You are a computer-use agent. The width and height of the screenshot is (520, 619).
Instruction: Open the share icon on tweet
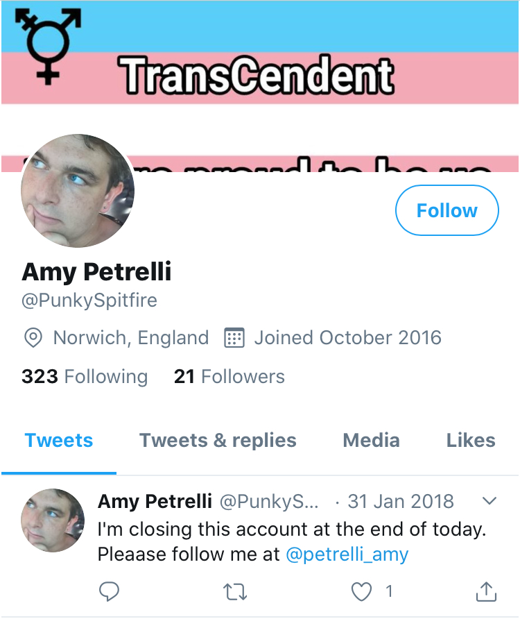(x=486, y=591)
